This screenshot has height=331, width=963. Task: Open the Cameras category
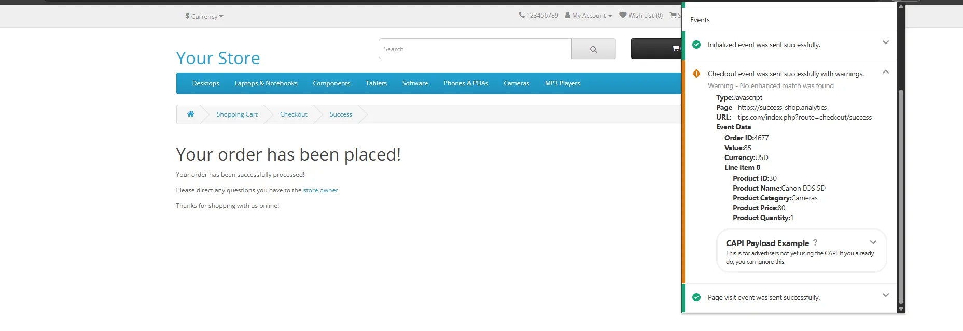pos(517,83)
